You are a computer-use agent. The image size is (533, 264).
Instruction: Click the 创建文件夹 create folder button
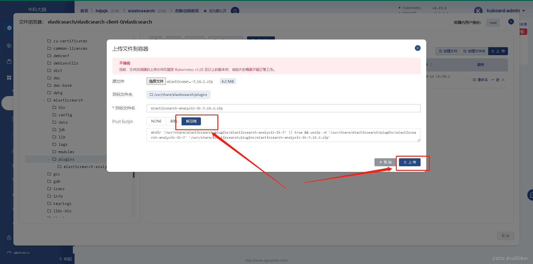(x=474, y=51)
